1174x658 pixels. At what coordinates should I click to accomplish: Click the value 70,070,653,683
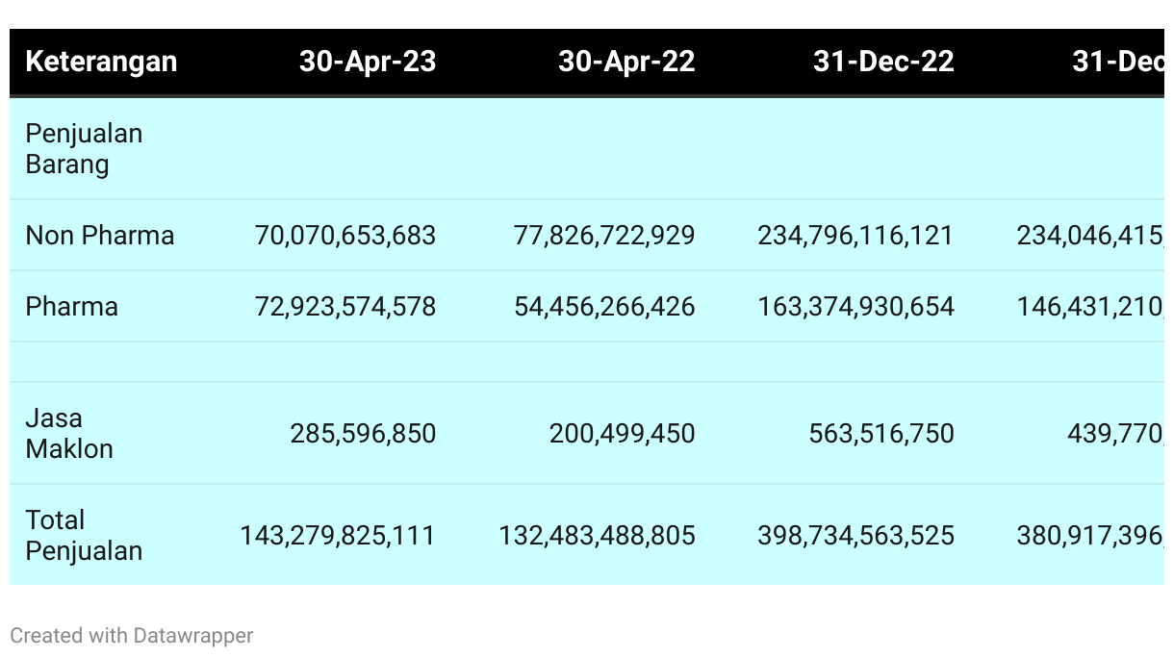coord(345,235)
